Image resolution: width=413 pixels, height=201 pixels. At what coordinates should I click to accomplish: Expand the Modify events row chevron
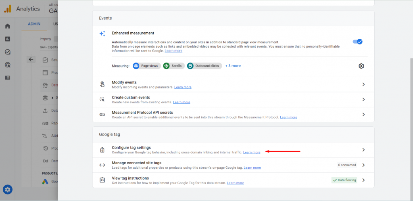coord(363,85)
